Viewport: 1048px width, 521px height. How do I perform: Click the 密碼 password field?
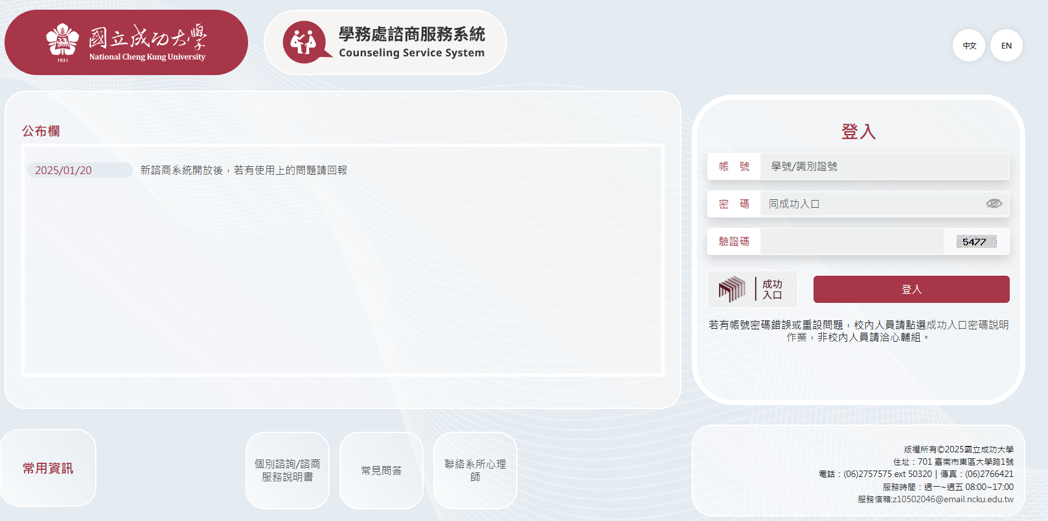pyautogui.click(x=871, y=205)
